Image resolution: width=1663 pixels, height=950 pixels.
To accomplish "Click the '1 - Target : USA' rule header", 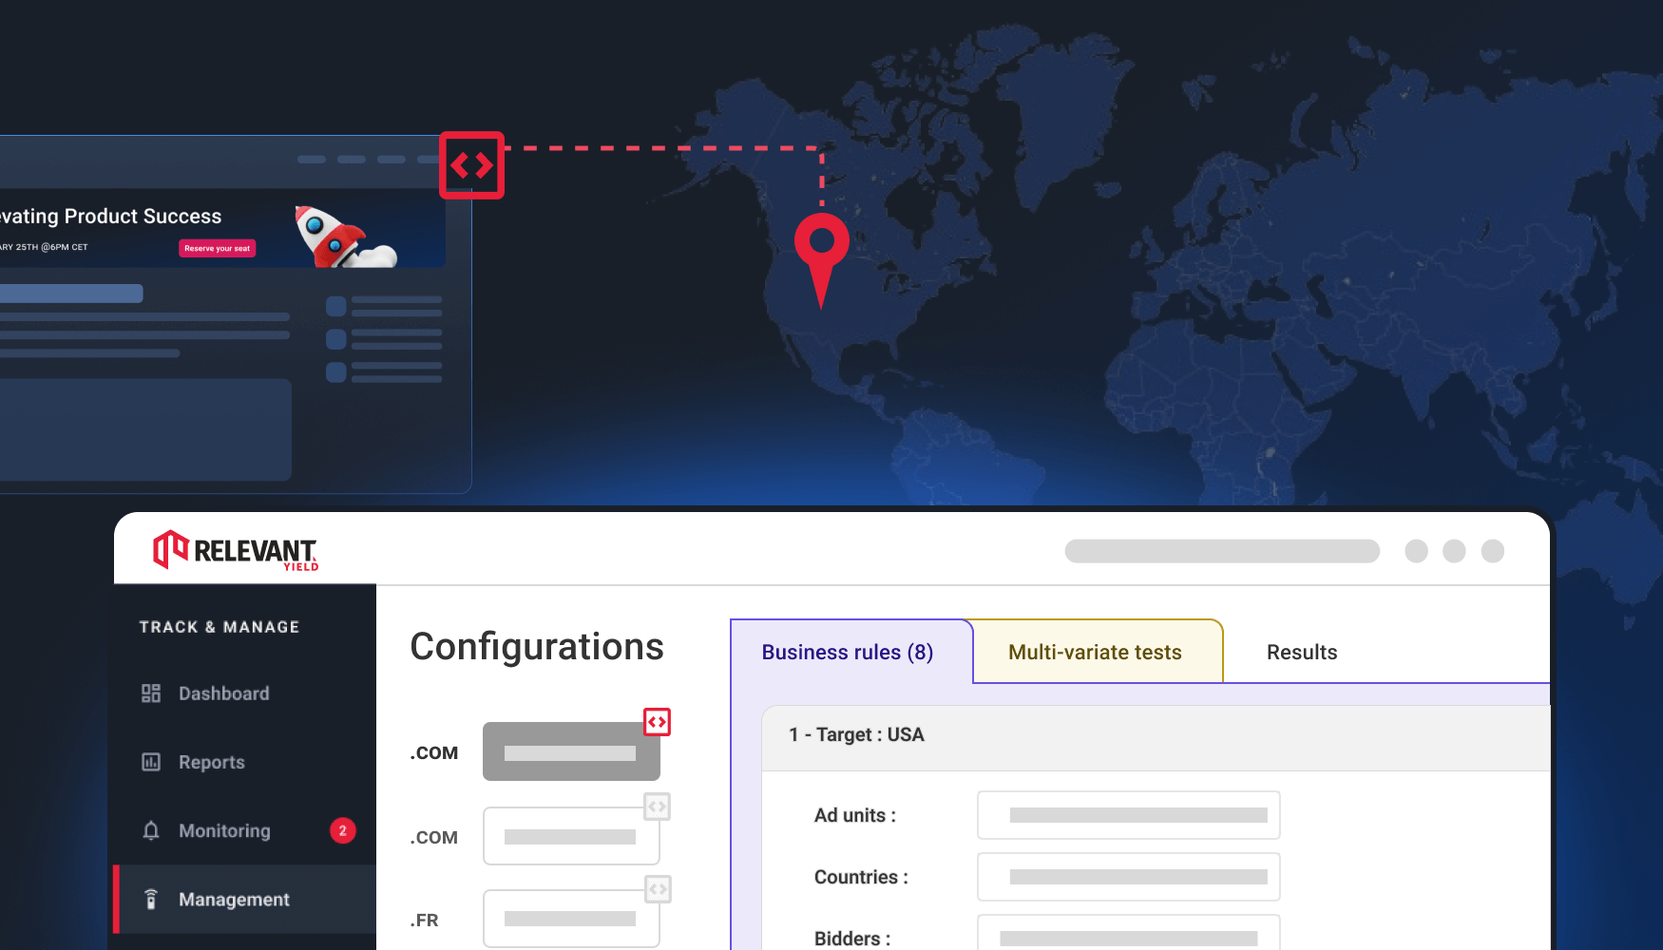I will (1156, 737).
